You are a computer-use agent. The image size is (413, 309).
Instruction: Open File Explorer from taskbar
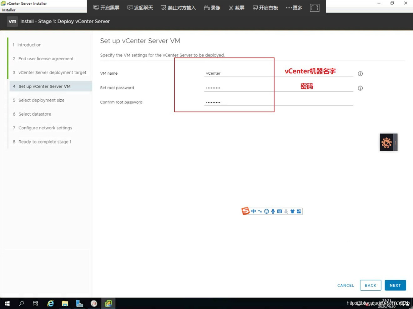tap(65, 303)
